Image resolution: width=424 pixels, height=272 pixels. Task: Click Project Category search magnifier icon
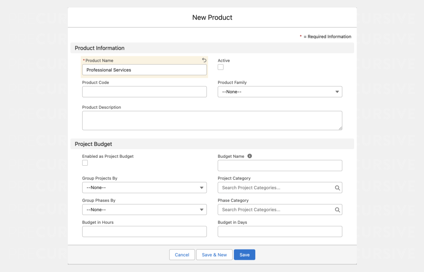pyautogui.click(x=337, y=188)
